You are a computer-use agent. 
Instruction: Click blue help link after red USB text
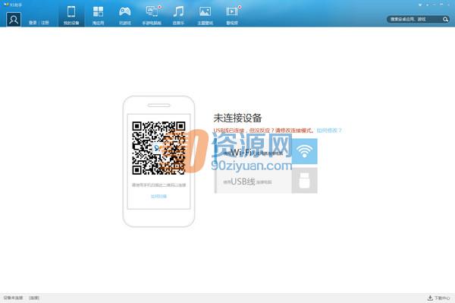(x=329, y=131)
